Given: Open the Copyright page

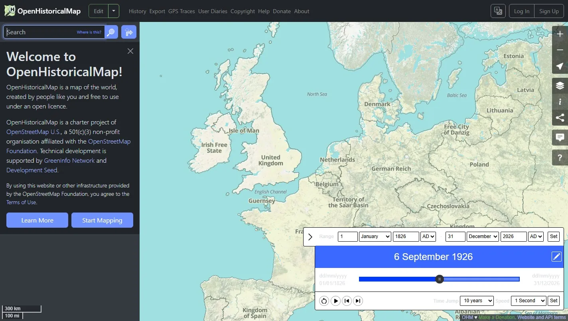Looking at the screenshot, I should tap(243, 11).
